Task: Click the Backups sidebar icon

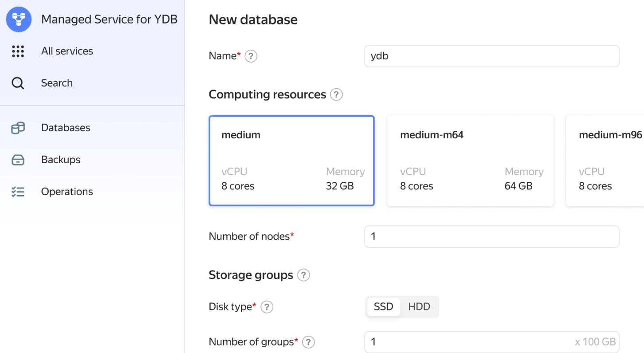Action: (18, 160)
